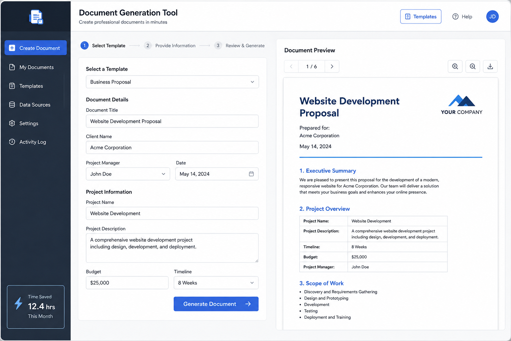Click the Help link
Viewport: 511px width, 341px height.
coord(462,17)
